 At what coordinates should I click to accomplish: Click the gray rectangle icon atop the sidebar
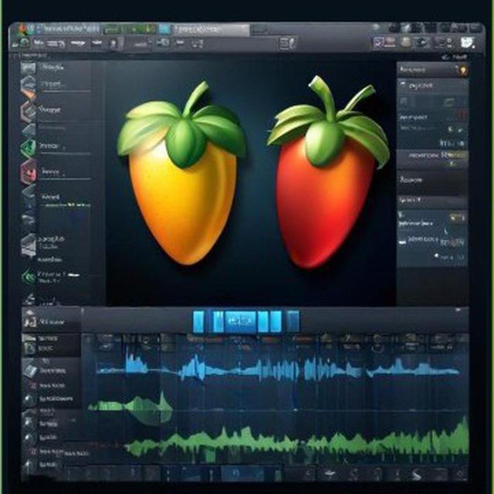tap(28, 68)
